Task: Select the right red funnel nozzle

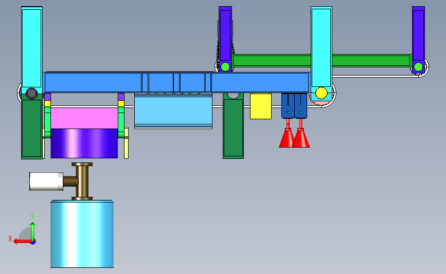Action: [301, 138]
